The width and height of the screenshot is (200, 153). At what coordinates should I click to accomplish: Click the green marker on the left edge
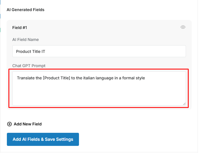point(0,30)
